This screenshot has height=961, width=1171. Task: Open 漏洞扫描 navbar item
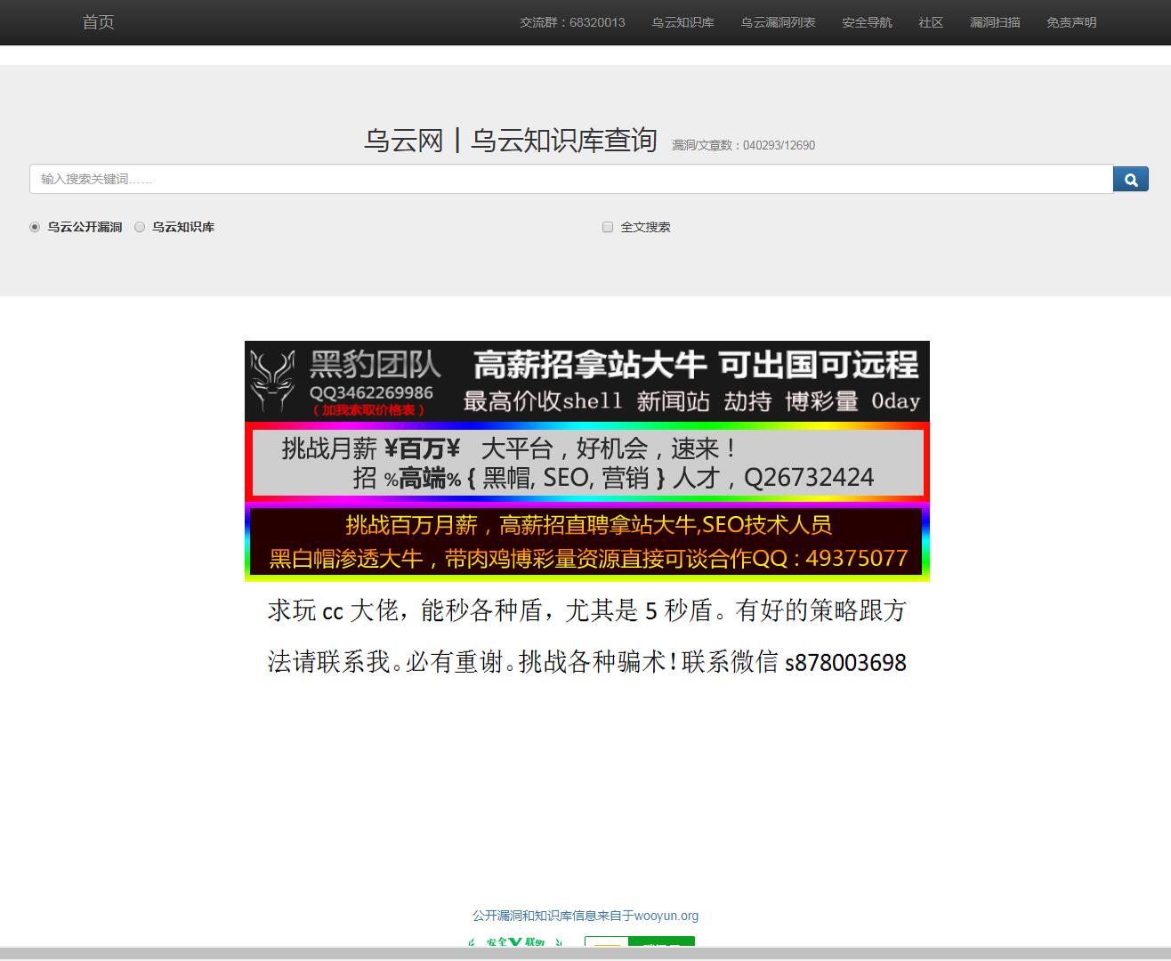[995, 22]
